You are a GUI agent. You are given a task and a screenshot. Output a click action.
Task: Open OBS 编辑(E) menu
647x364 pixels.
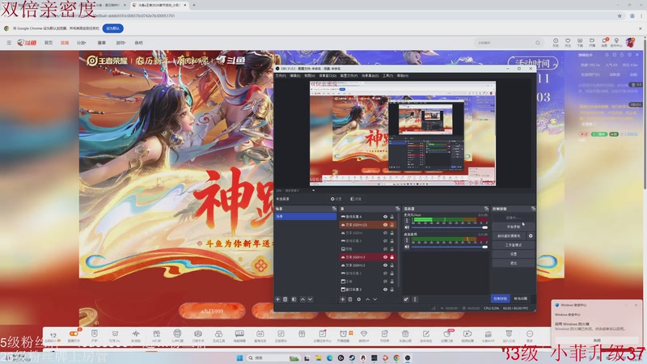click(294, 75)
